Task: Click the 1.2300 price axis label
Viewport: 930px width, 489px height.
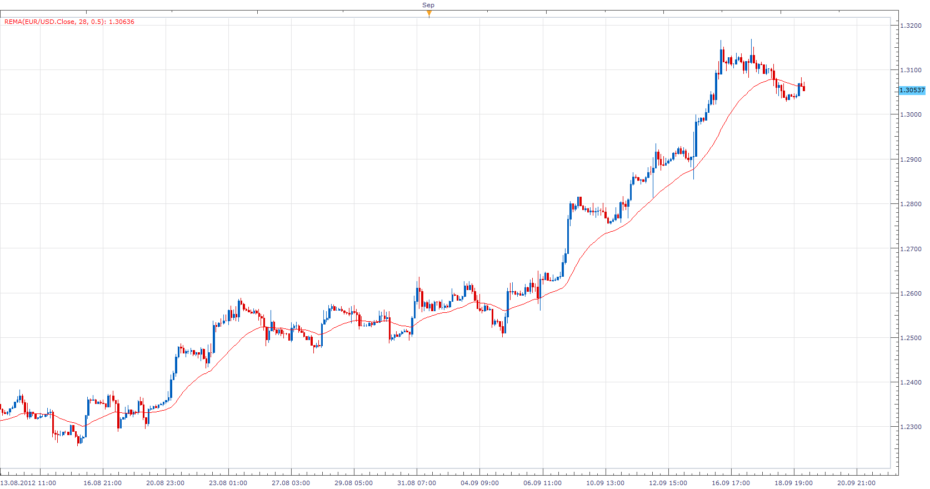Action: [911, 427]
